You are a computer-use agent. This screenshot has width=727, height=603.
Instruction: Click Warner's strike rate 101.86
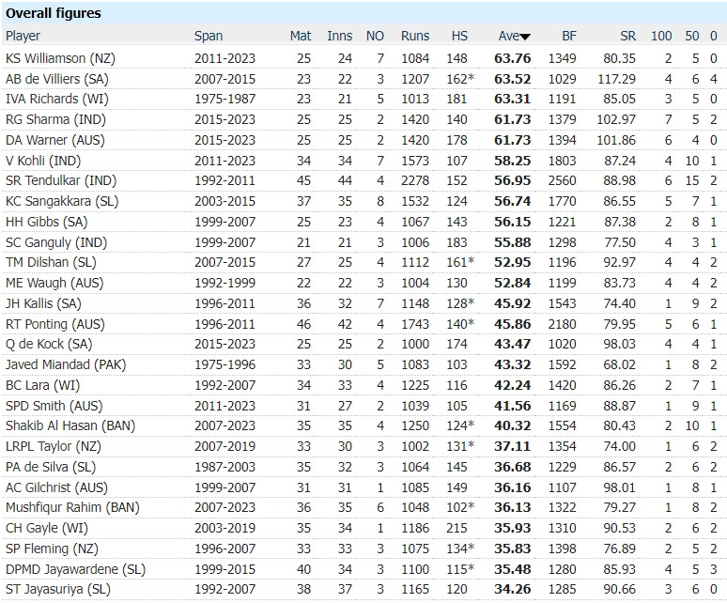[x=616, y=140]
